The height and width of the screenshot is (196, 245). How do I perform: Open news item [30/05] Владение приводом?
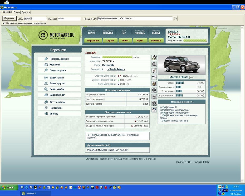tap(174, 110)
